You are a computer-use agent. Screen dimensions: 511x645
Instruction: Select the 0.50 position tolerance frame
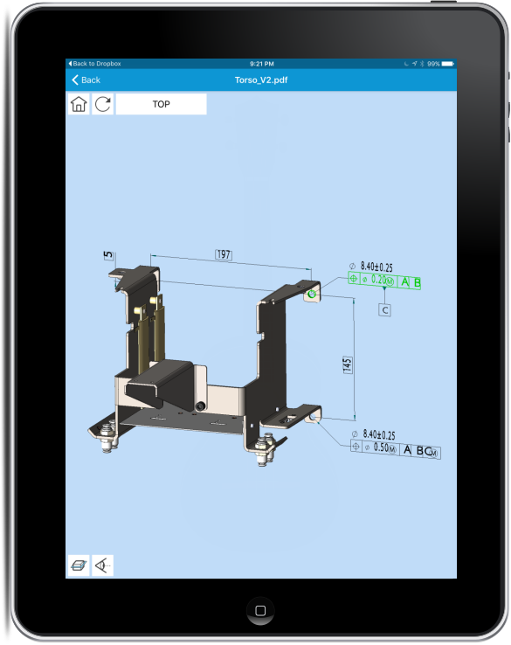click(396, 449)
